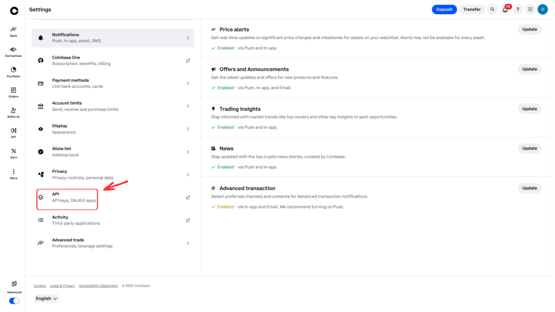Open the user profile avatar D

[x=543, y=10]
